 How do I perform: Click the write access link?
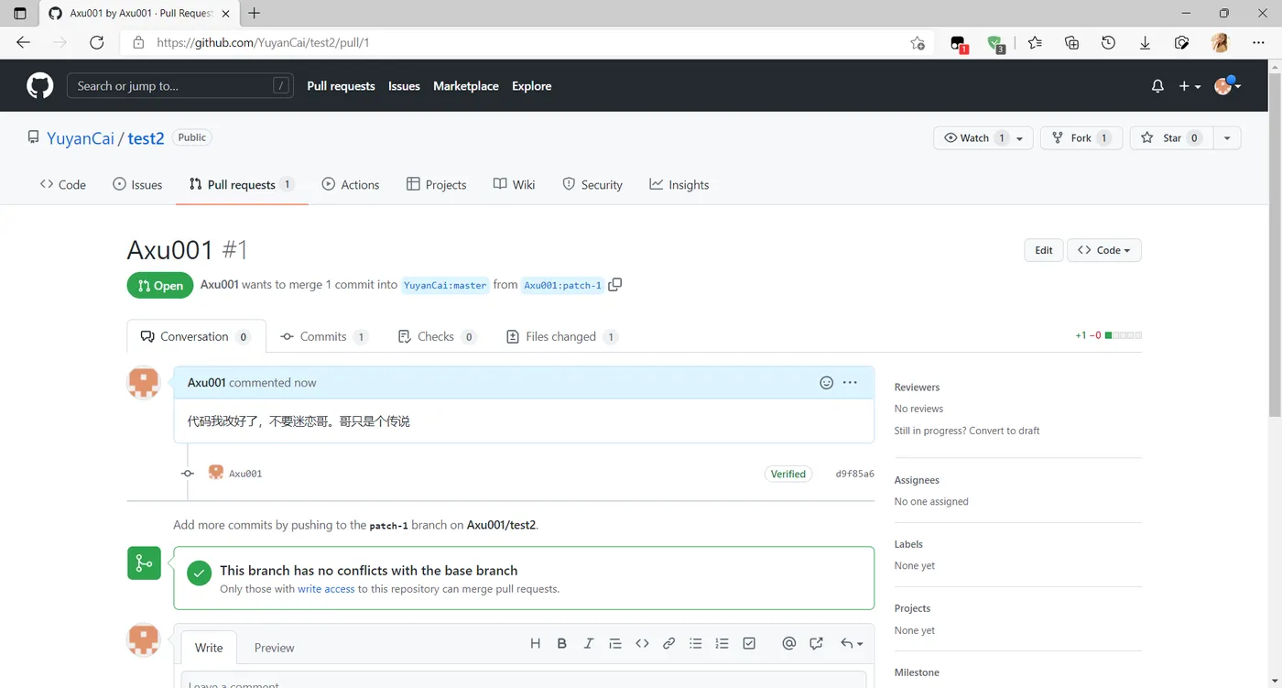point(326,589)
